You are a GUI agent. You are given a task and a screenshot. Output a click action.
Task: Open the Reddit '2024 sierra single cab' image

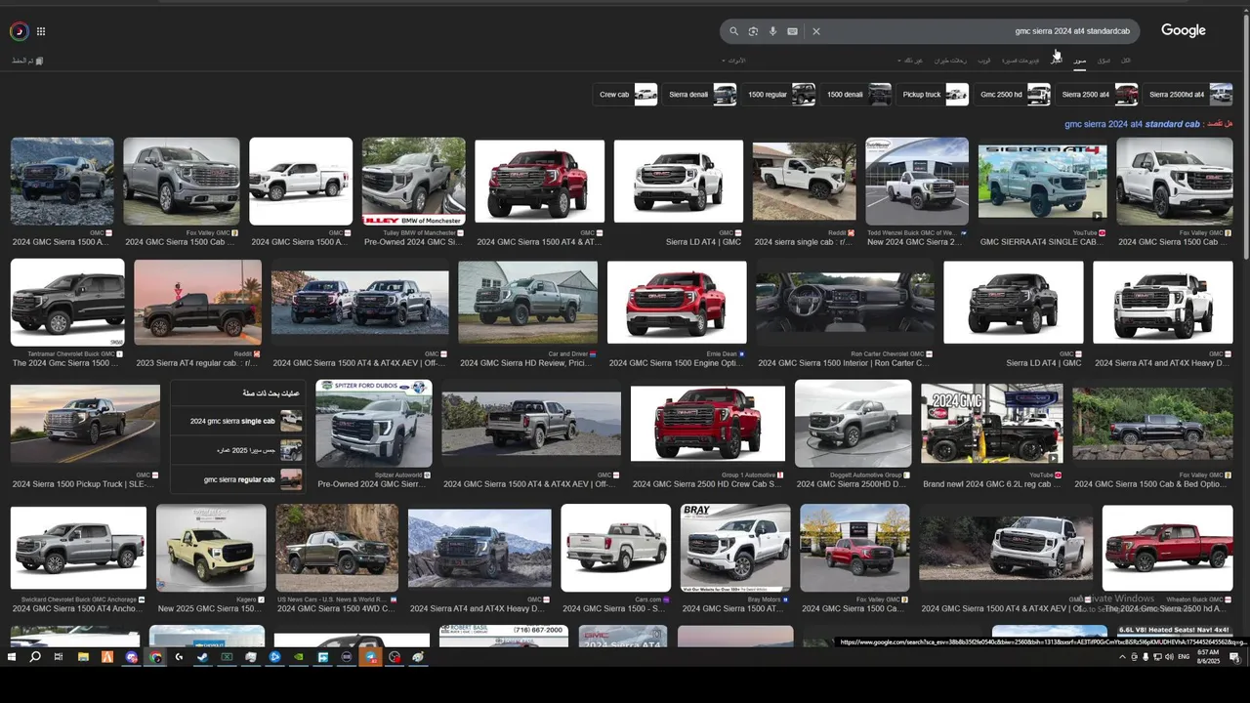804,182
